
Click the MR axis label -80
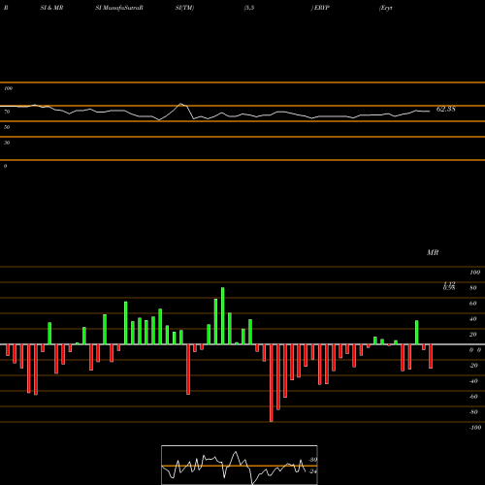point(473,412)
